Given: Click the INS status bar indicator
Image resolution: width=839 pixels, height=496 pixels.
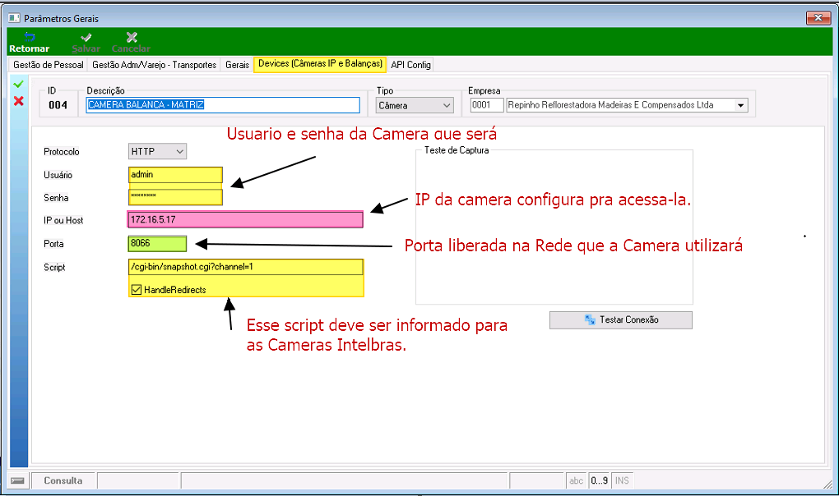Looking at the screenshot, I should pos(622,480).
